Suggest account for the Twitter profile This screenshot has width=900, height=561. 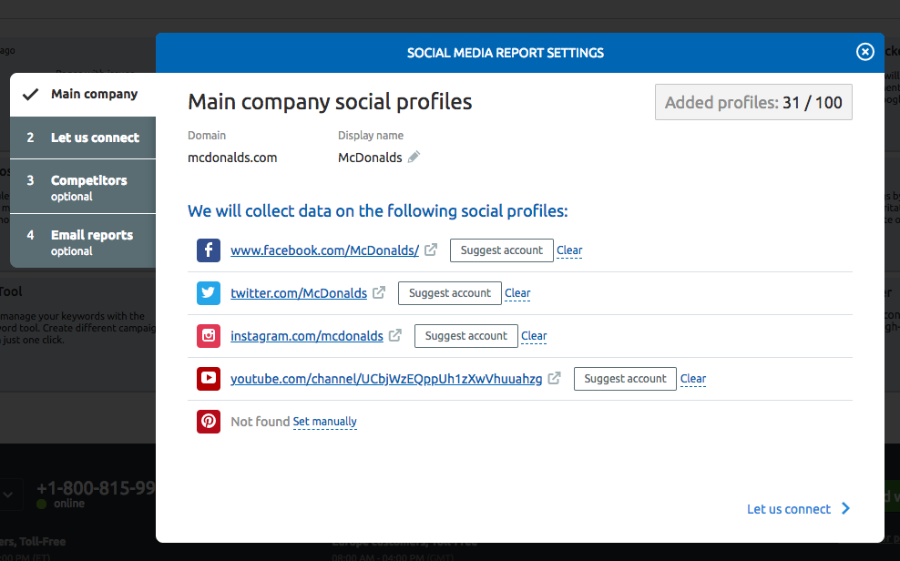[x=450, y=293]
